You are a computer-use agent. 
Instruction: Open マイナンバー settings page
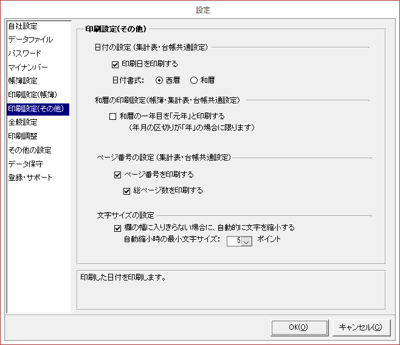[x=28, y=67]
